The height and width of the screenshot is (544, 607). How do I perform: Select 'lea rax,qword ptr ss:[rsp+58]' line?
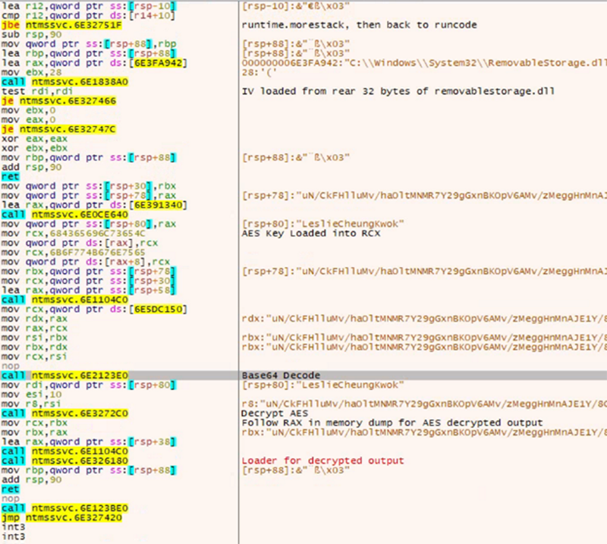[89, 291]
